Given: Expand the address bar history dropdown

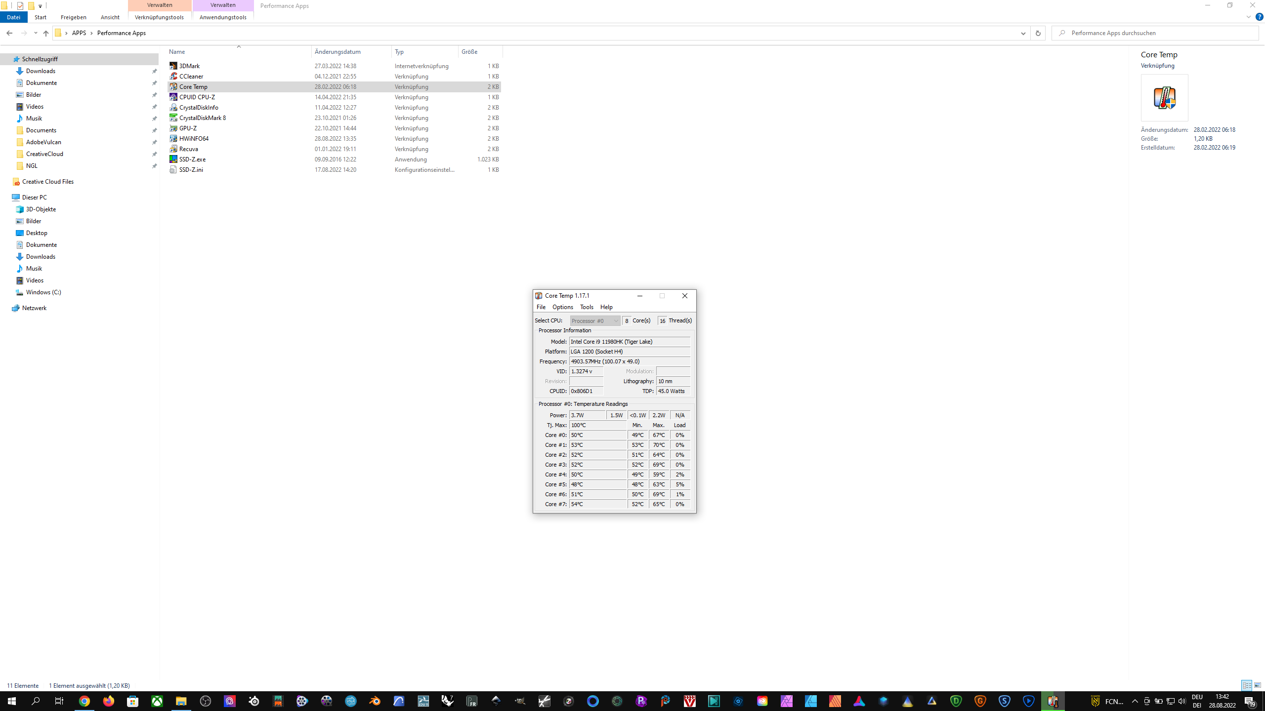Looking at the screenshot, I should click(1023, 33).
